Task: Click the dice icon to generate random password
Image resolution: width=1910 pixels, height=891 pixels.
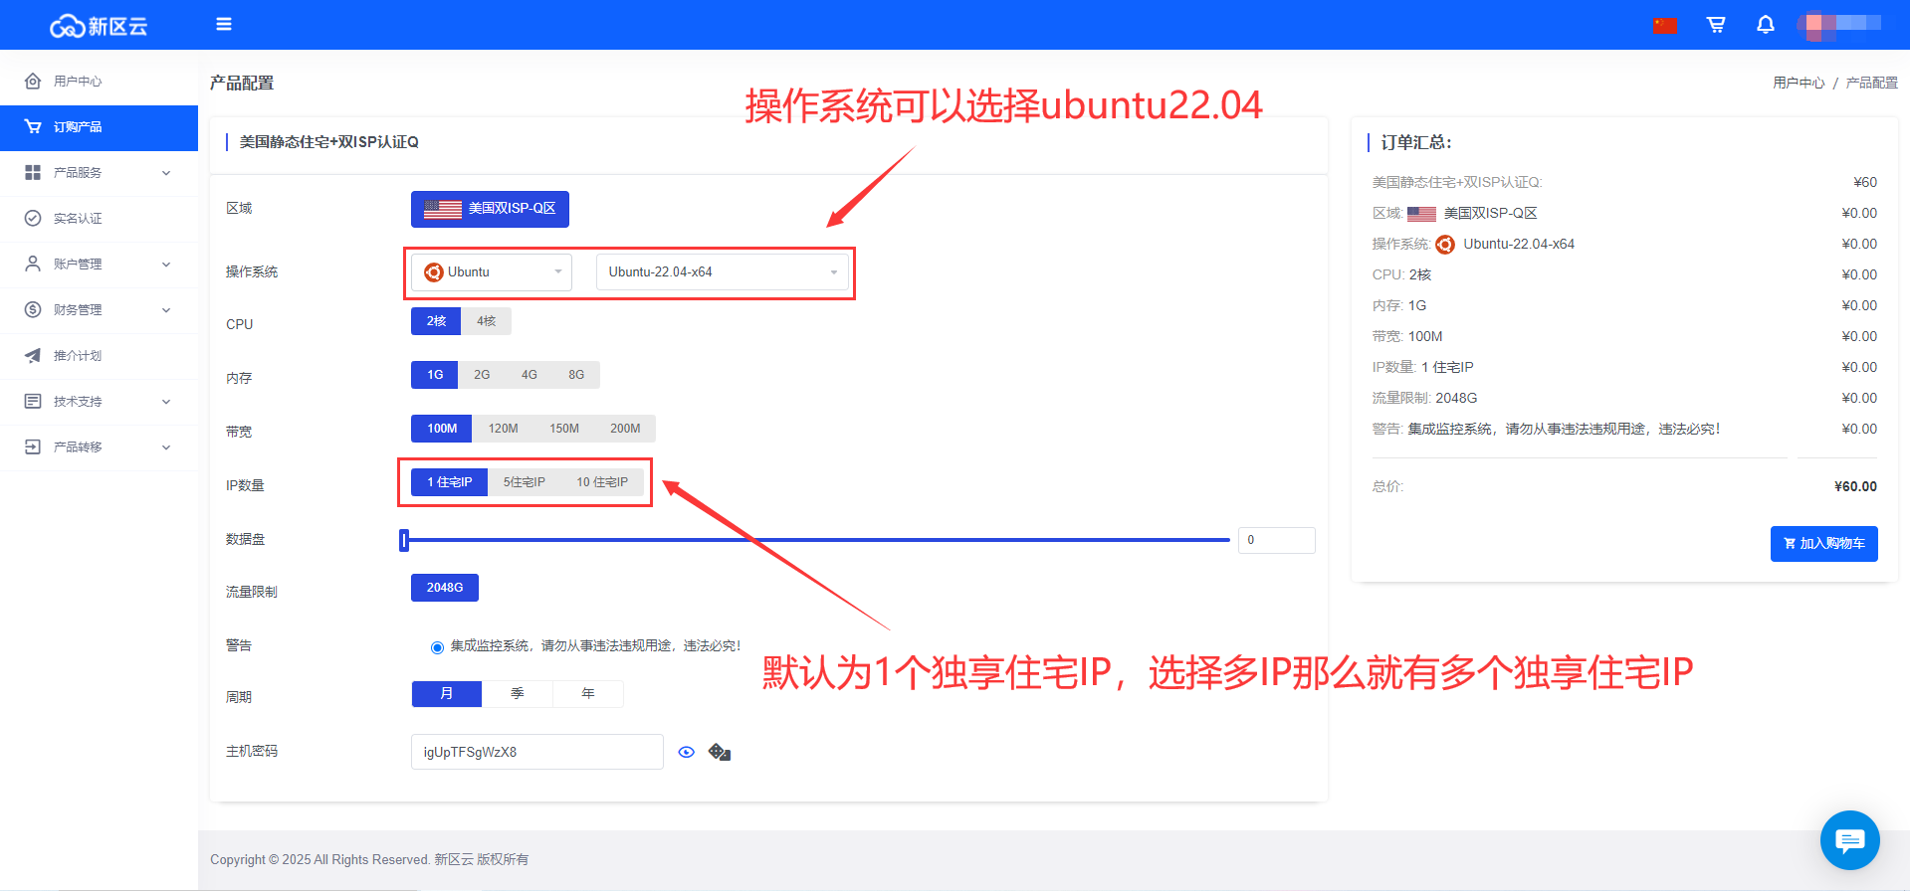Action: (720, 752)
